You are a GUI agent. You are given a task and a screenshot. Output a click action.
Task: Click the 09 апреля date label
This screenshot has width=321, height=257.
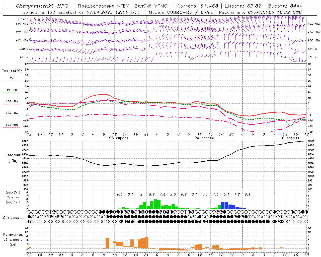tap(204, 138)
